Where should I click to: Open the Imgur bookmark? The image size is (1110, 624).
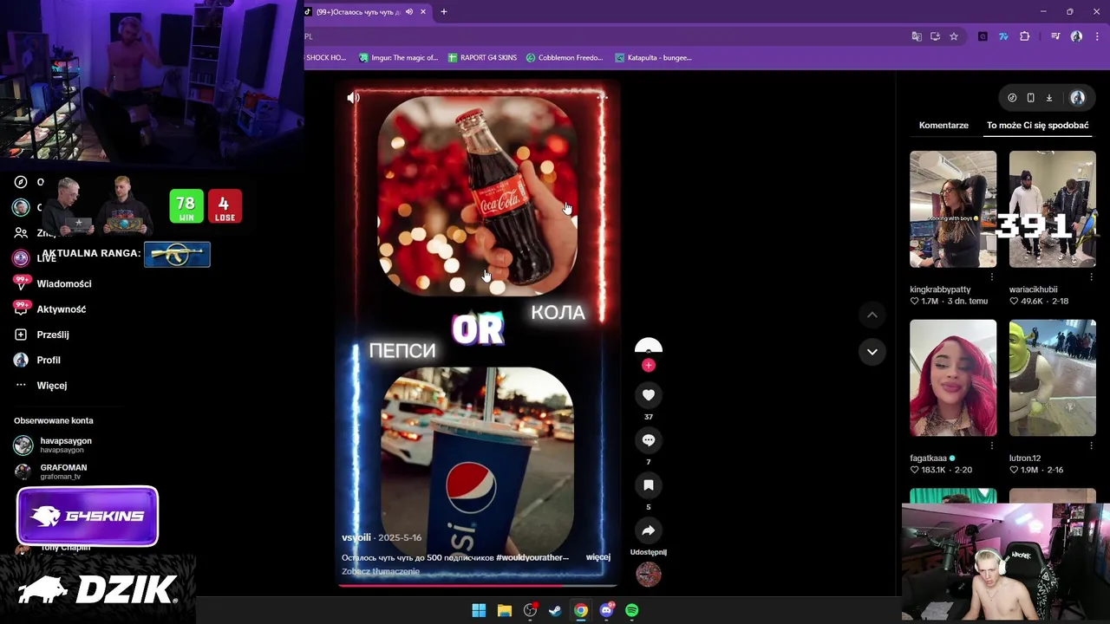(x=399, y=58)
